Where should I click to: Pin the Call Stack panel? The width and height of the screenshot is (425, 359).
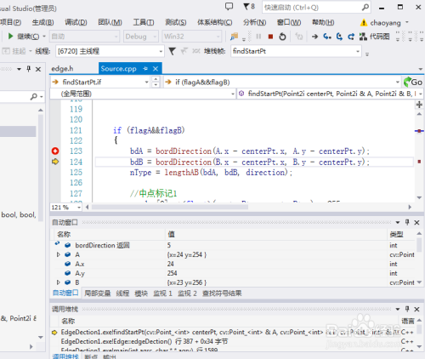407,309
